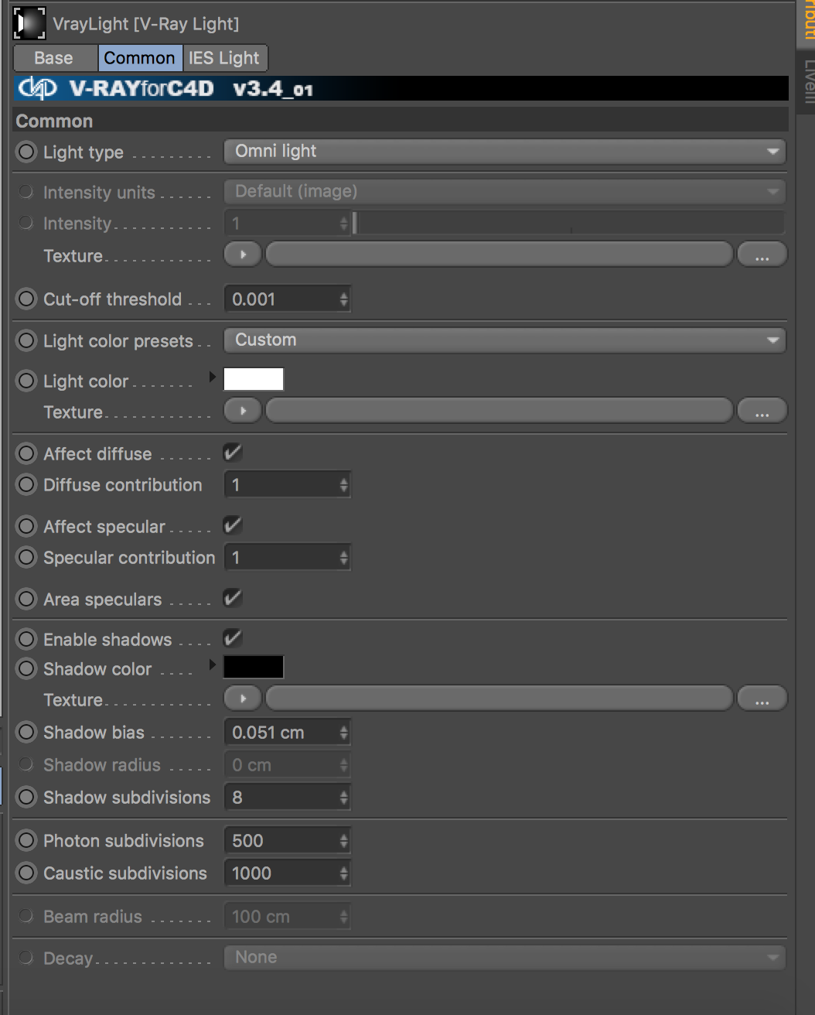Image resolution: width=815 pixels, height=1015 pixels.
Task: Click the Cut-off threshold stepper arrows
Action: [344, 299]
